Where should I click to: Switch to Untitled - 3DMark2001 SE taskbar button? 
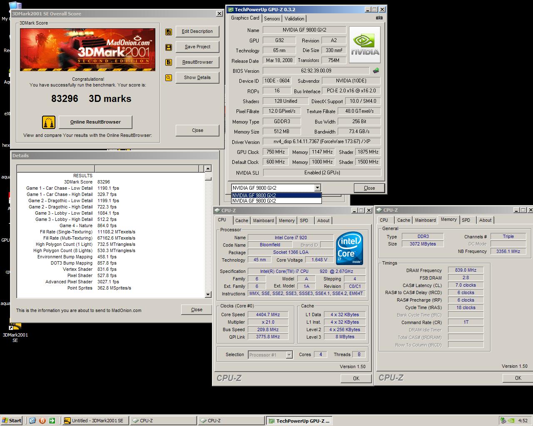95,421
